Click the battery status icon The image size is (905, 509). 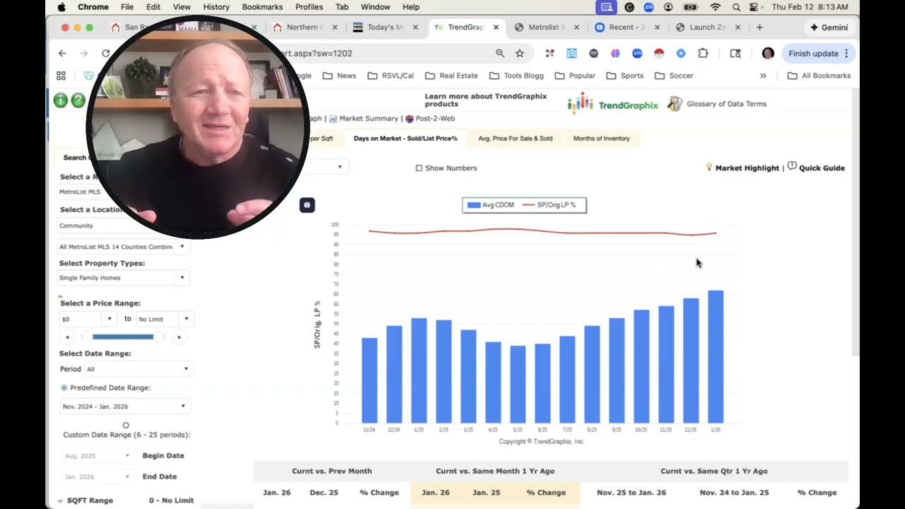pos(691,7)
